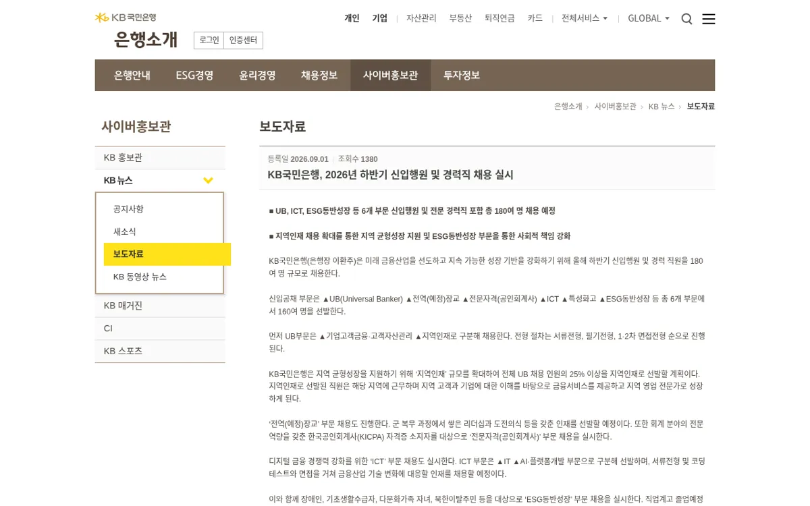Screen dimensions: 810x506
Task: Open the 은행안내 tab
Action: pos(132,76)
